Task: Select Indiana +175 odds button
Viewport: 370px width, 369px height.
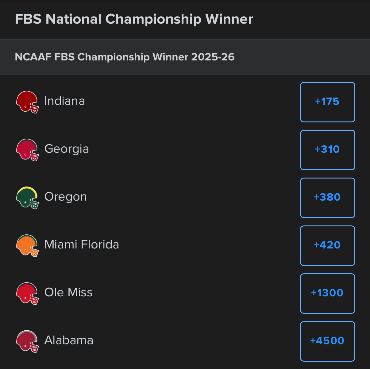Action: click(x=327, y=102)
